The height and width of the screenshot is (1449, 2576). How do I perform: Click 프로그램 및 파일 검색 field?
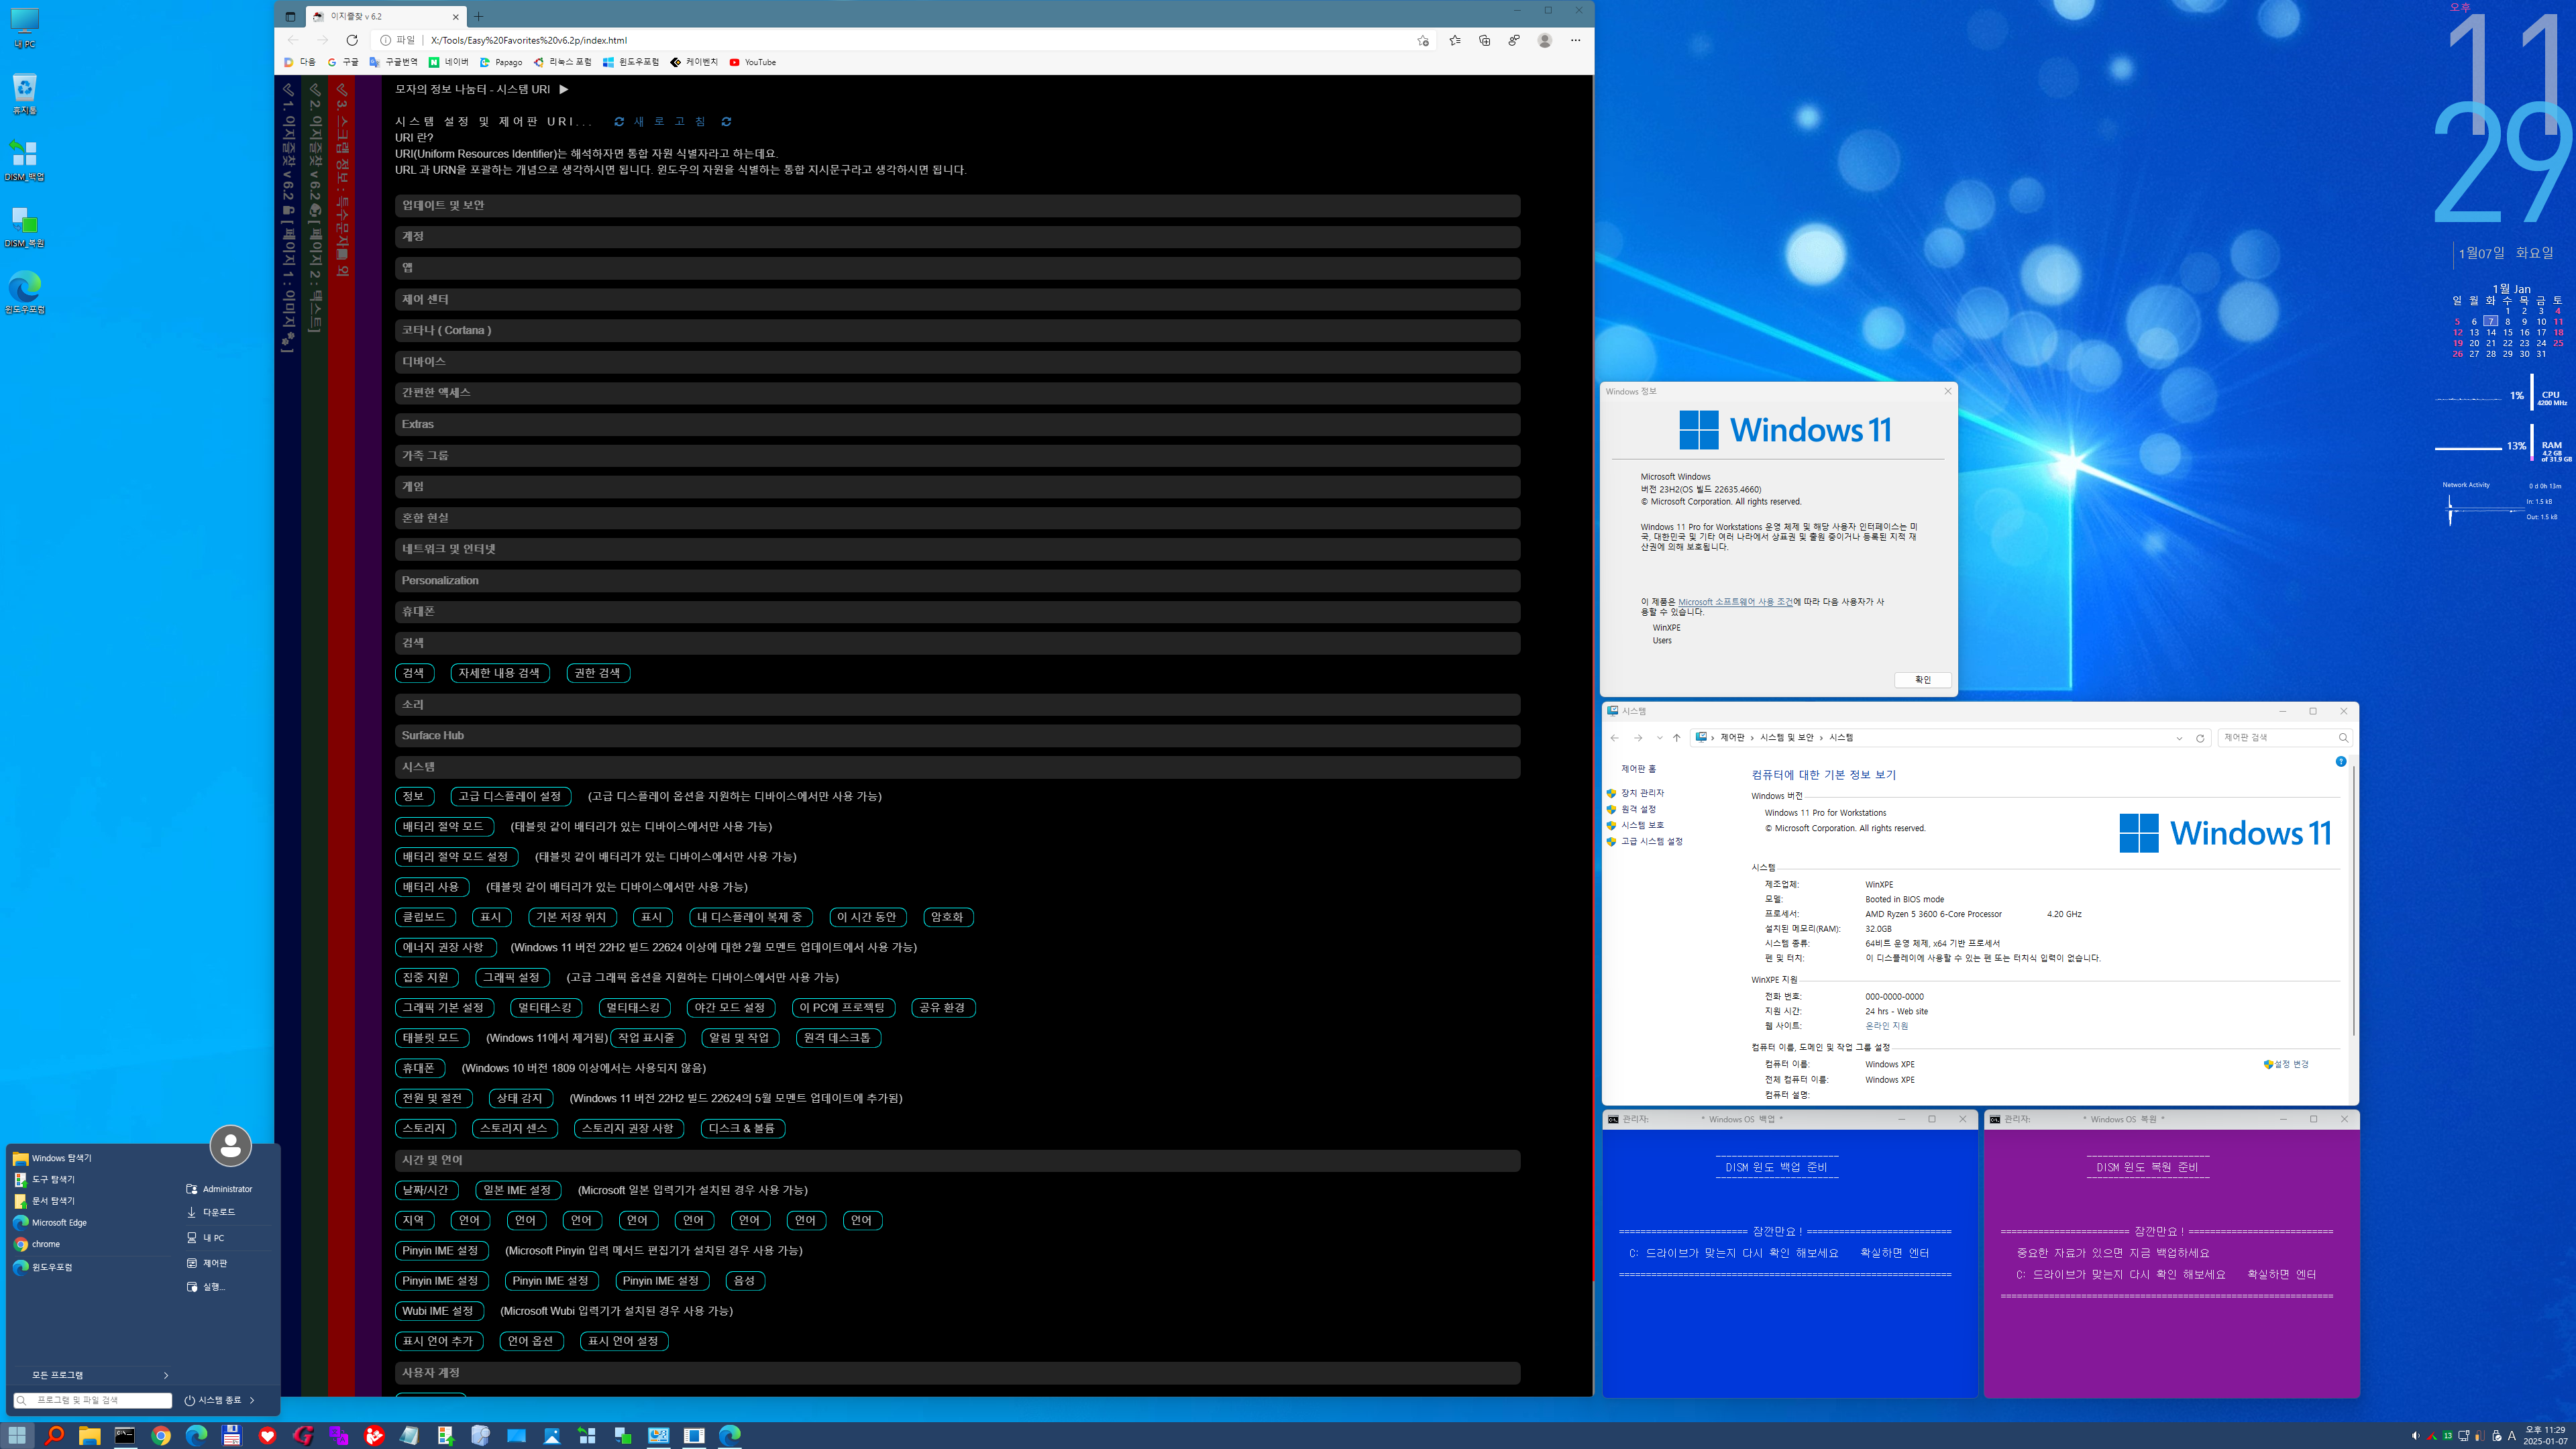click(92, 1400)
